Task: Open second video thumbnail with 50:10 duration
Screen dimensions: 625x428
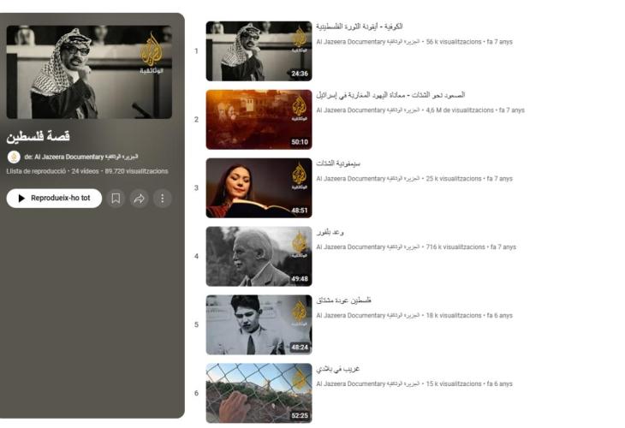Action: [259, 120]
